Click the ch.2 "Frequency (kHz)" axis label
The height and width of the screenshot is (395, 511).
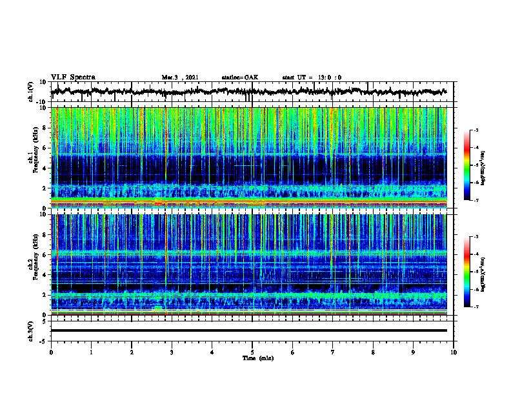pyautogui.click(x=36, y=256)
